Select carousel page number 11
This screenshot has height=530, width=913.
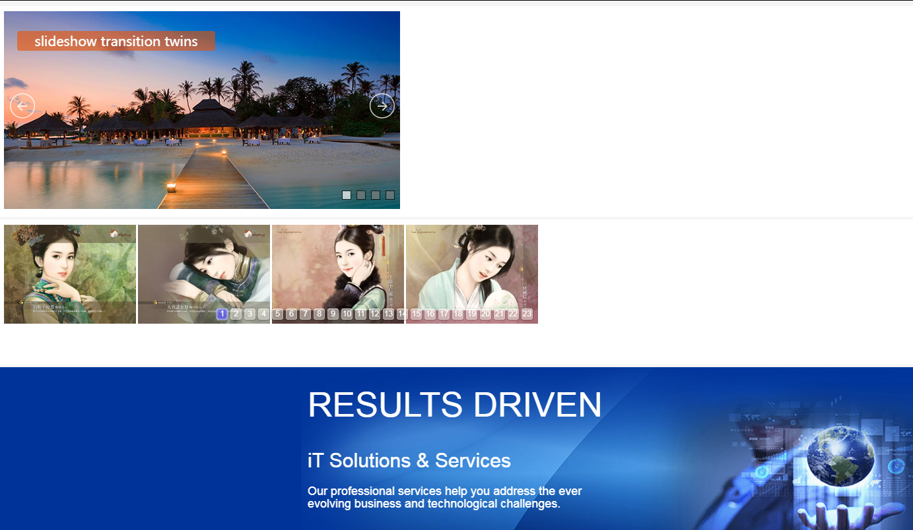[x=361, y=314]
